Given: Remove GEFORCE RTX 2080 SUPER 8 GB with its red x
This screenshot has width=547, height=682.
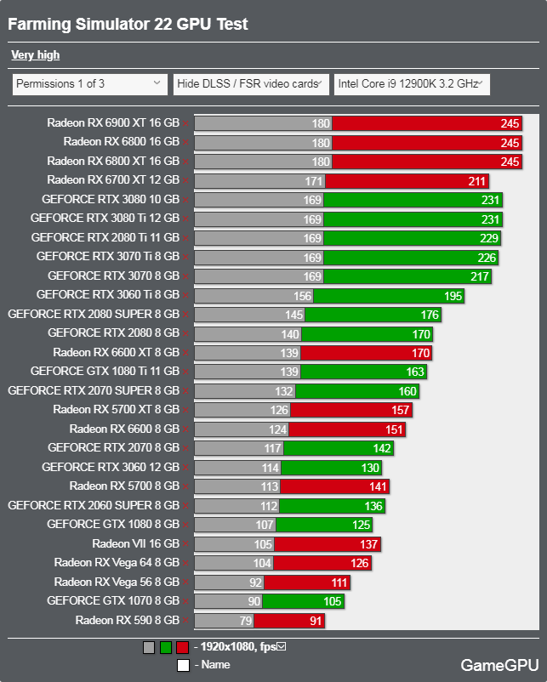Looking at the screenshot, I should tap(185, 315).
